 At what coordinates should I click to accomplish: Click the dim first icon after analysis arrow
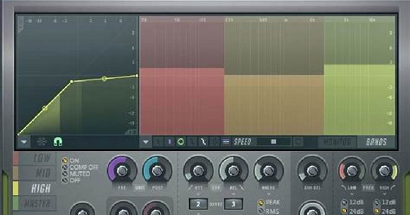pyautogui.click(x=158, y=142)
